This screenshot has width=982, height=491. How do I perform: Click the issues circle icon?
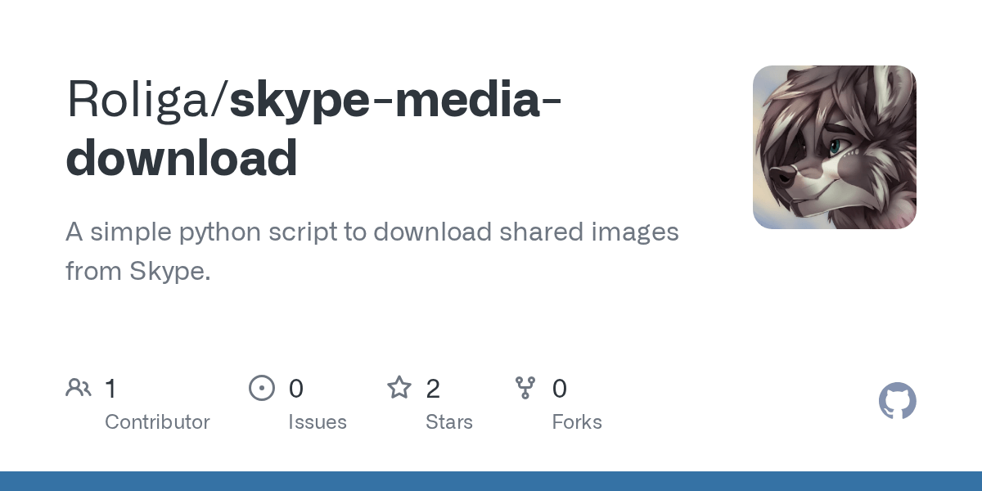[262, 388]
